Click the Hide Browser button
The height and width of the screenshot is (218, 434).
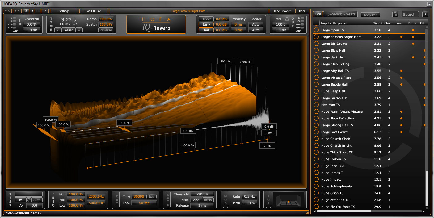point(282,11)
